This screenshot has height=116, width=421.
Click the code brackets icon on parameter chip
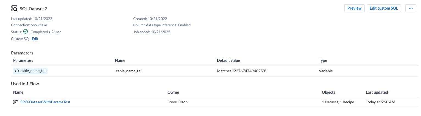17,71
